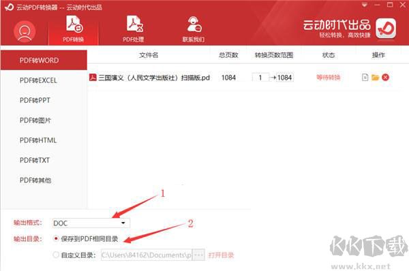Open the file document icon in 操作 column

[365, 78]
